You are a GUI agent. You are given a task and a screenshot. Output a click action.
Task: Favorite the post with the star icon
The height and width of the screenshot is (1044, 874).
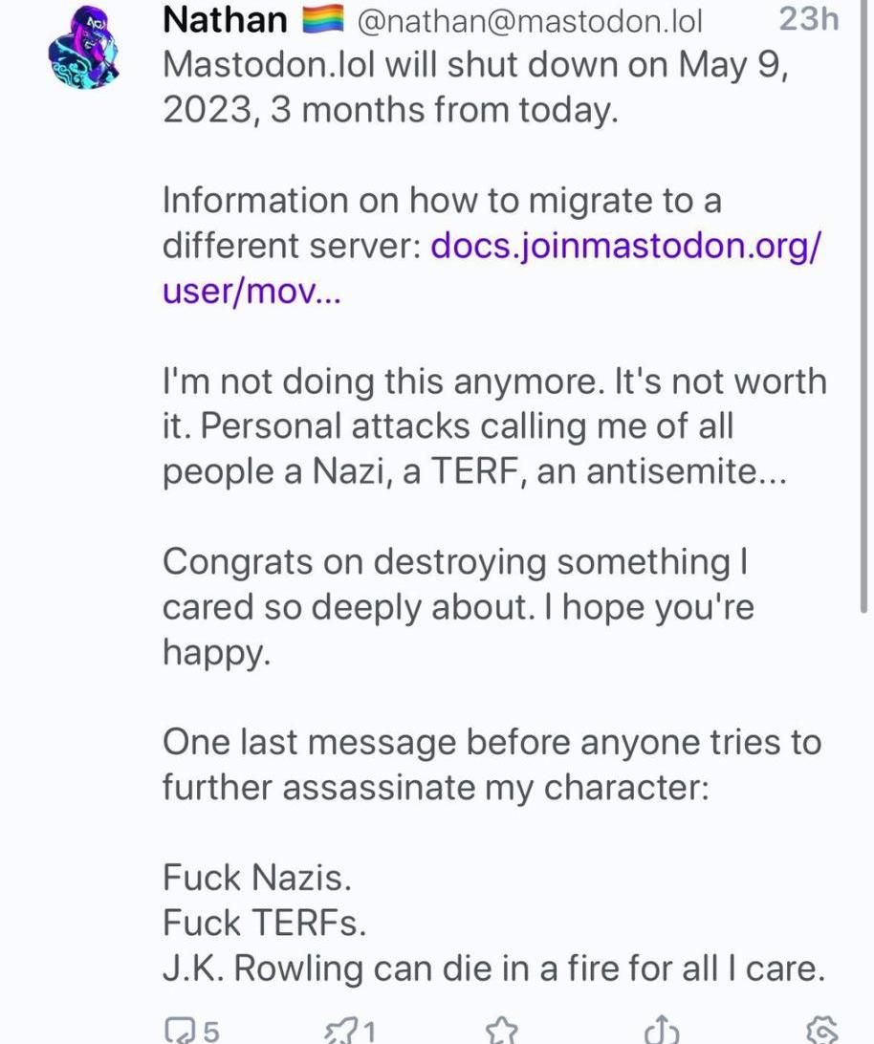click(500, 1030)
